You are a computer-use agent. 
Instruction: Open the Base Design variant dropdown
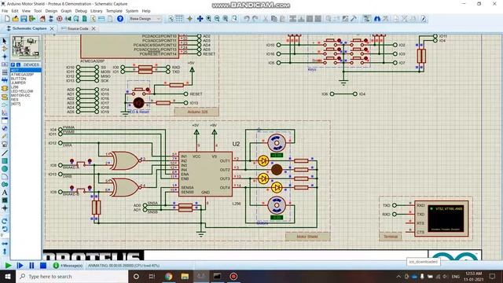click(x=145, y=19)
